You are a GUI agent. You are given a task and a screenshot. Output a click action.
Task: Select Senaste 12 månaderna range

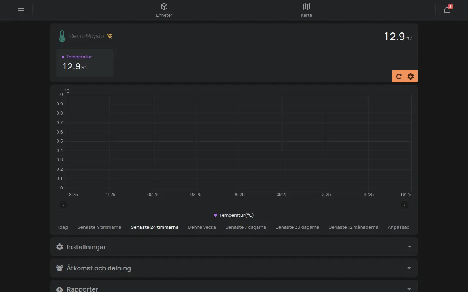click(x=354, y=227)
